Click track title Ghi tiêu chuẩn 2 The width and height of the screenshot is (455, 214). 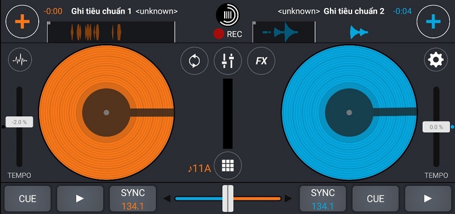pyautogui.click(x=354, y=11)
